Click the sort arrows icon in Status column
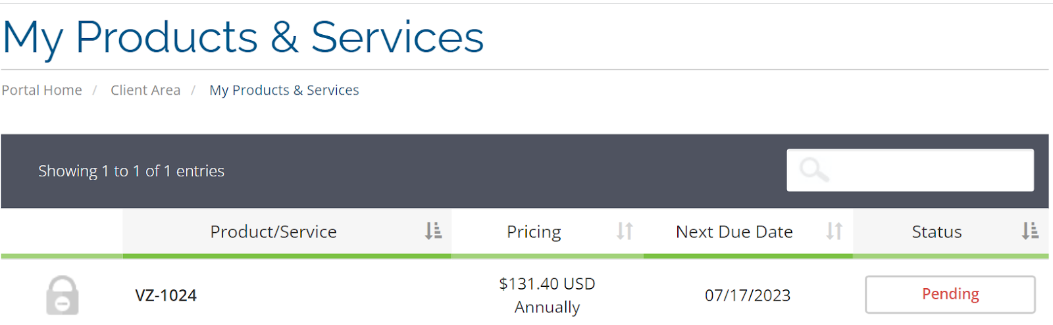Screen dimensions: 1053x325 [x=1030, y=231]
